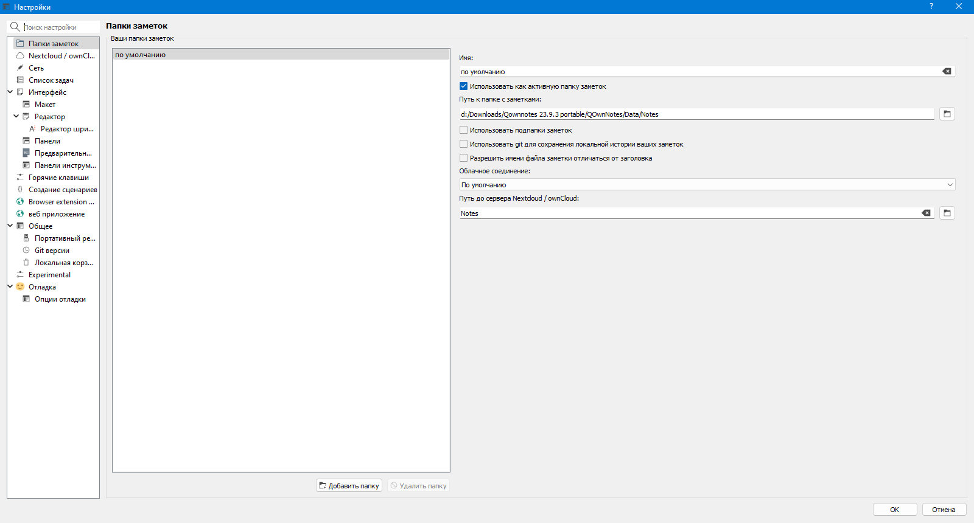Enable git for local note history checkbox
Screen dimensions: 974x523
coord(463,144)
